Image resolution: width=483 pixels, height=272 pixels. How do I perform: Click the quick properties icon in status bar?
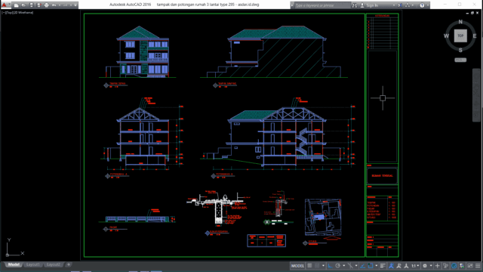click(x=445, y=266)
